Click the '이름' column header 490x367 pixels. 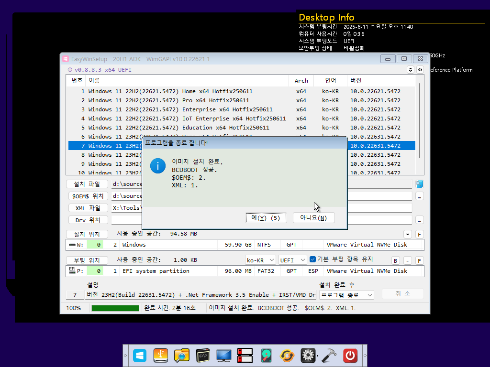pyautogui.click(x=187, y=80)
